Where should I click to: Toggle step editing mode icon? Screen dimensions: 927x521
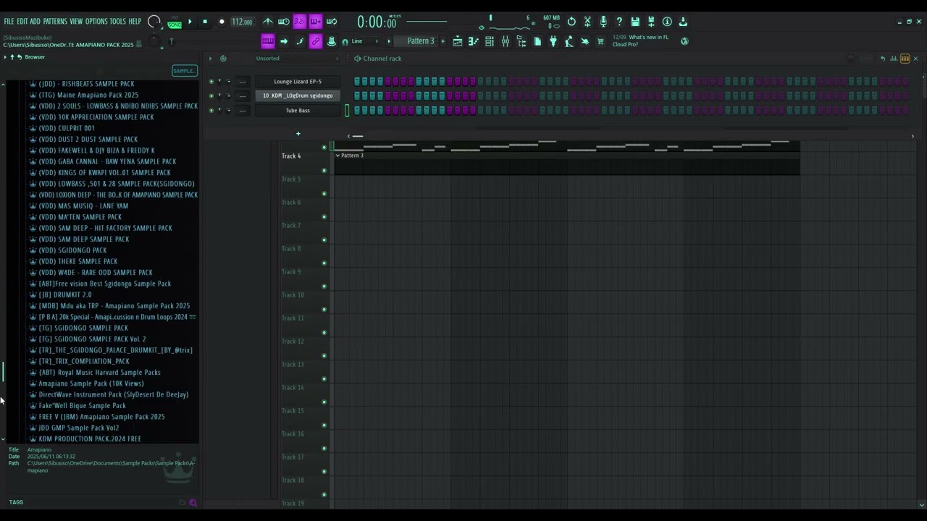(300, 41)
